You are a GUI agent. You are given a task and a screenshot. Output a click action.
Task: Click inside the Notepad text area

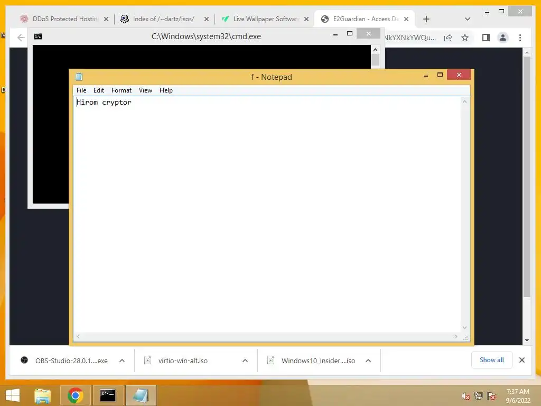click(267, 214)
